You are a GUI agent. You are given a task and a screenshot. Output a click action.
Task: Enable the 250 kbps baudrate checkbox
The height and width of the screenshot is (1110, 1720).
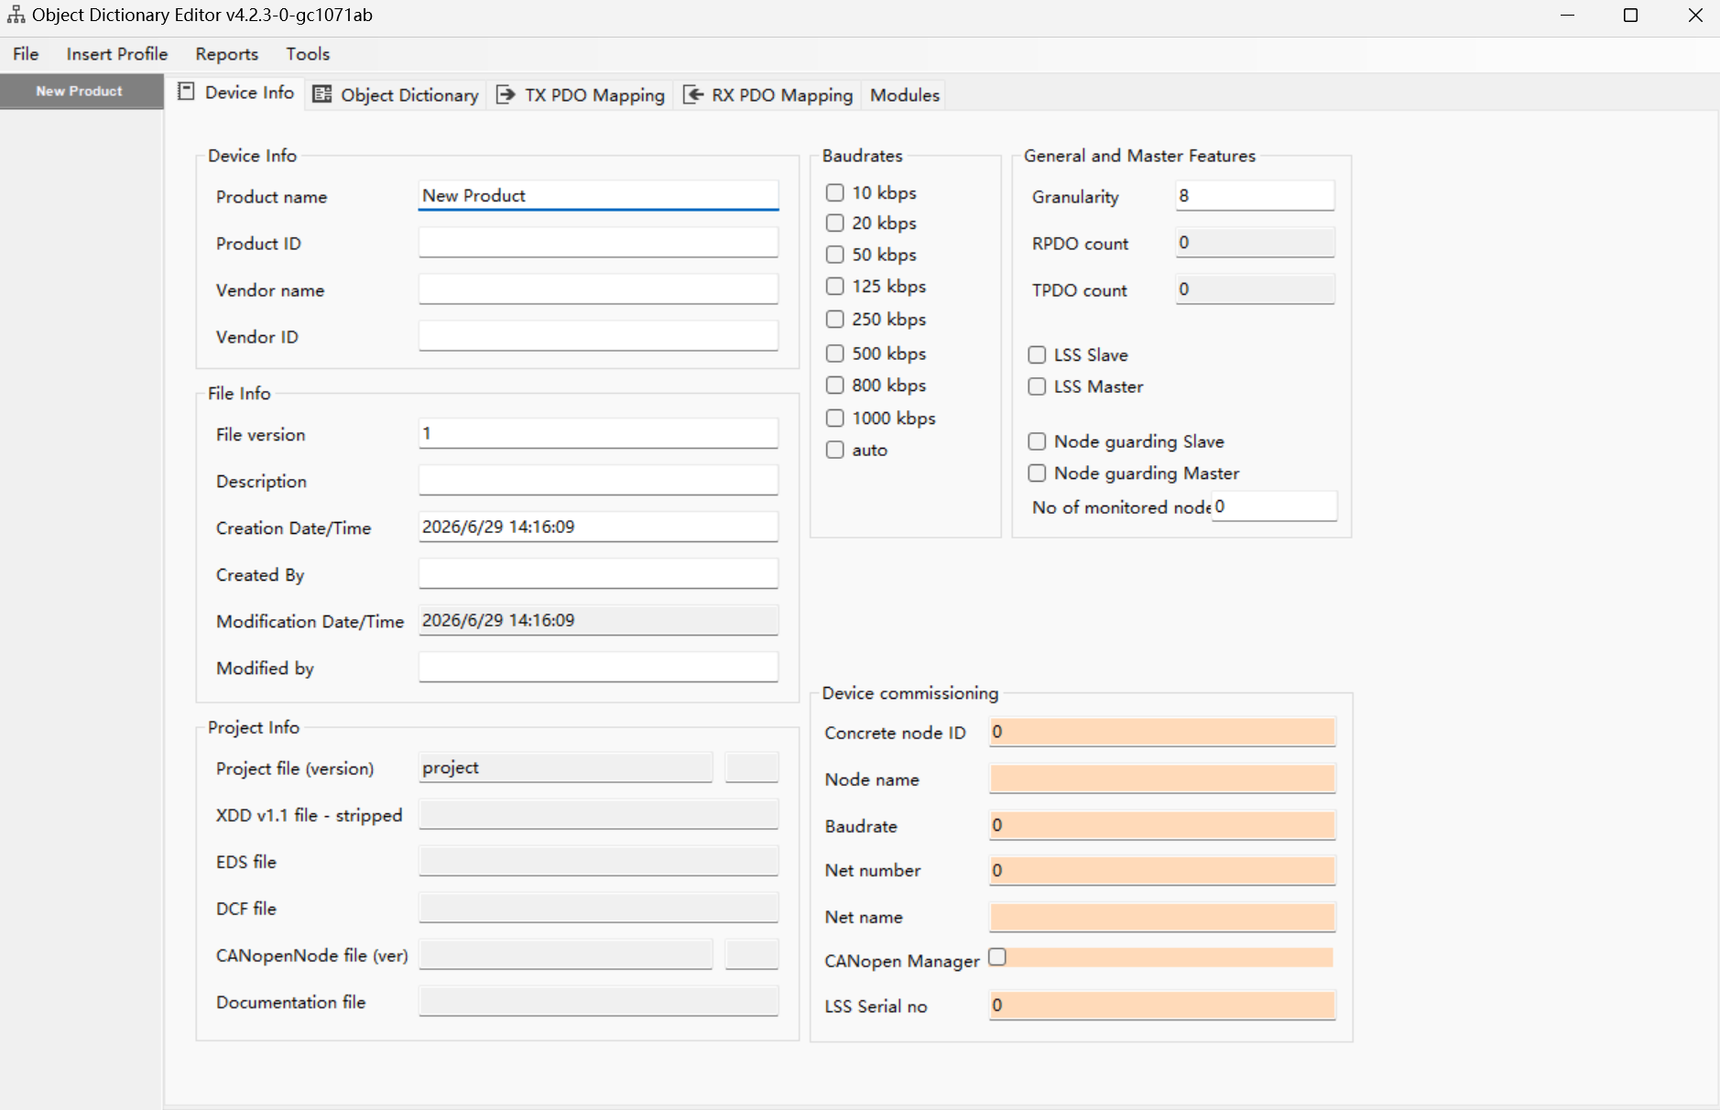tap(834, 319)
